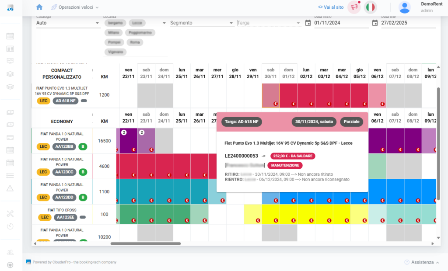Image resolution: width=448 pixels, height=271 pixels.
Task: Click the warning triangle sidebar icon
Action: tap(10, 188)
